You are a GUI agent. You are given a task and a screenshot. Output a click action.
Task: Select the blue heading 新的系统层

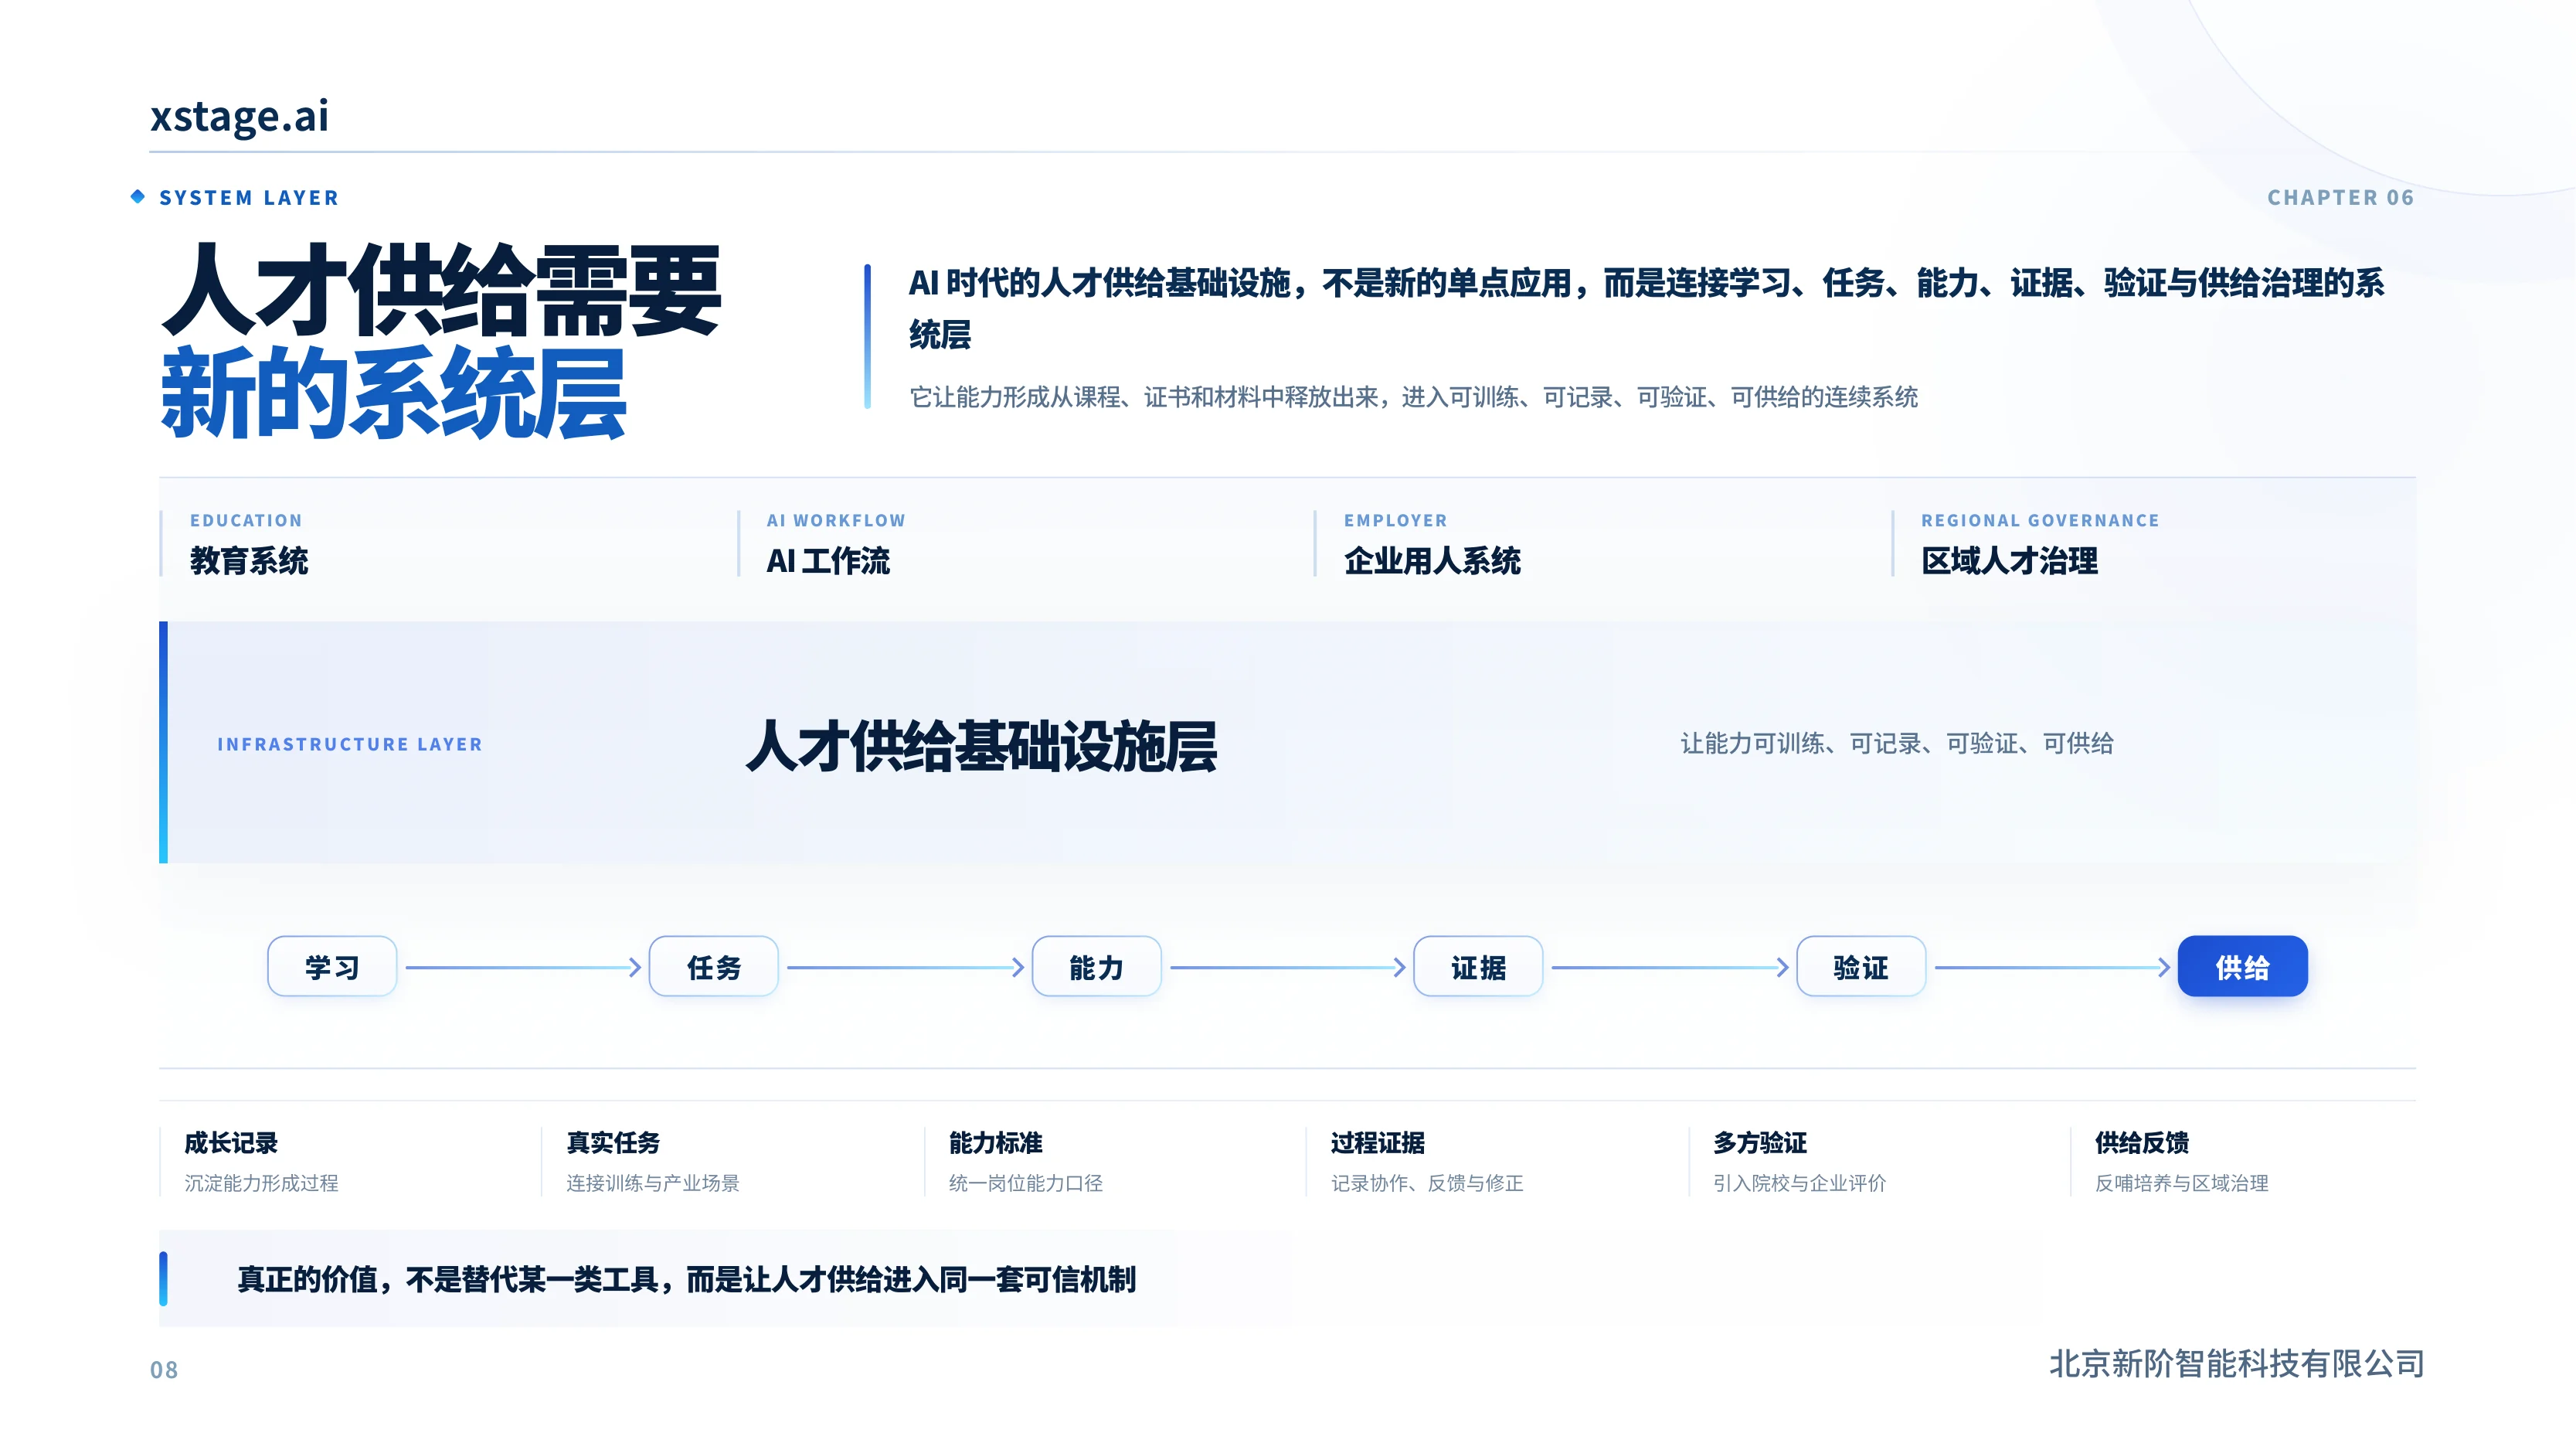click(394, 393)
